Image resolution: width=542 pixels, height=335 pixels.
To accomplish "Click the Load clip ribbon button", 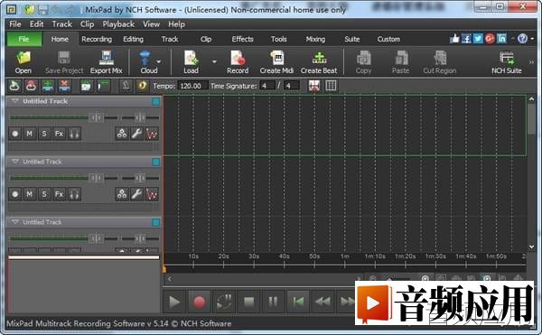I will point(191,62).
